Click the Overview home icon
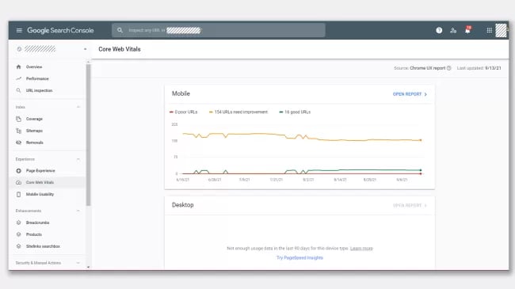Viewport: 515px width, 289px height. pos(19,67)
